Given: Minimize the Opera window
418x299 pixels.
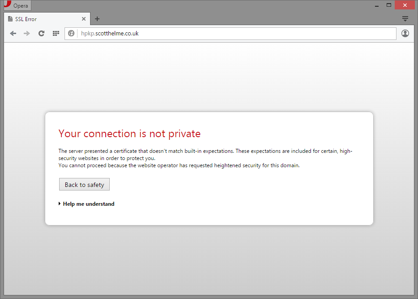Looking at the screenshot, I should pos(375,5).
